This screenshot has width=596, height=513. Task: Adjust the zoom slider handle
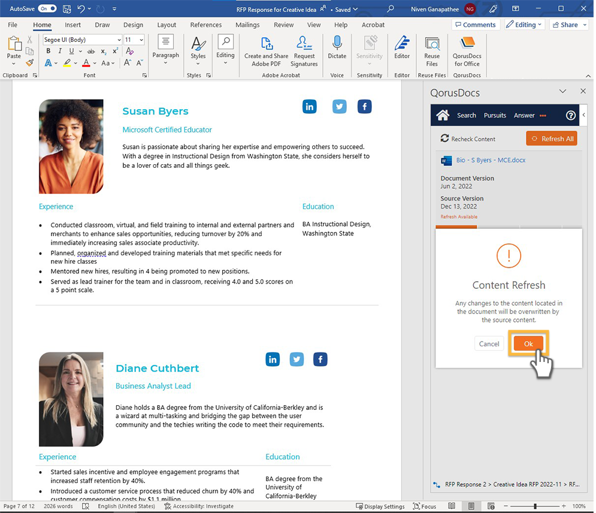(535, 506)
